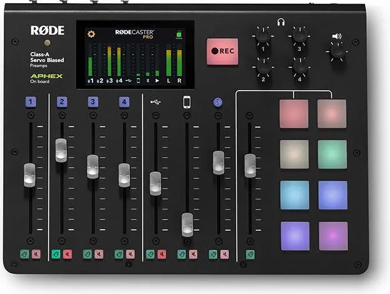The height and width of the screenshot is (294, 390).
Task: Mute the Bluetooth channel with red button
Action: coord(224,255)
